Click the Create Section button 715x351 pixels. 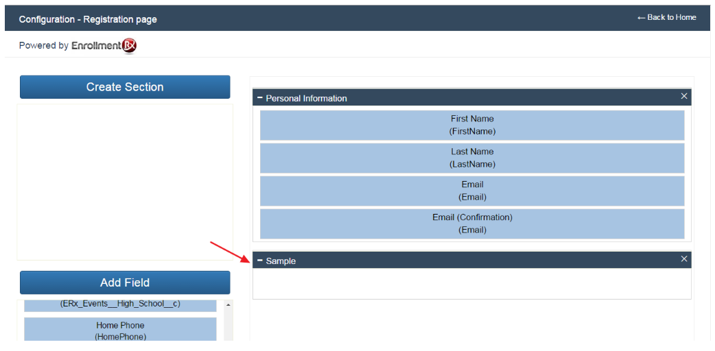pyautogui.click(x=125, y=87)
